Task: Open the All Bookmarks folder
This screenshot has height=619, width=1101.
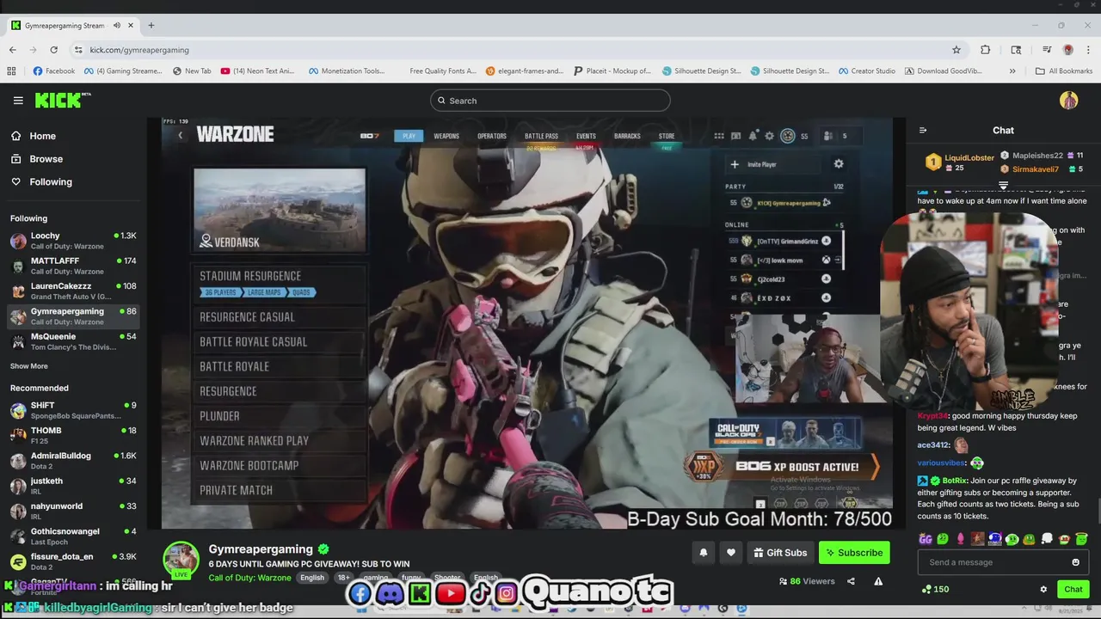Action: (x=1063, y=71)
